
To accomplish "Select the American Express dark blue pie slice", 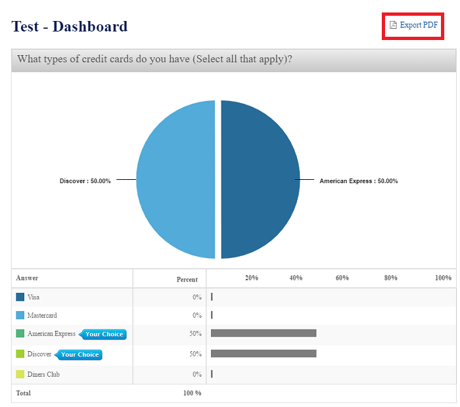I will tap(260, 180).
